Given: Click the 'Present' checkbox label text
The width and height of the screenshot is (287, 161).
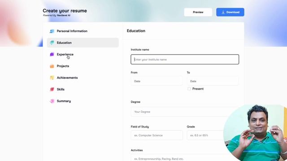Looking at the screenshot, I should pos(198,89).
